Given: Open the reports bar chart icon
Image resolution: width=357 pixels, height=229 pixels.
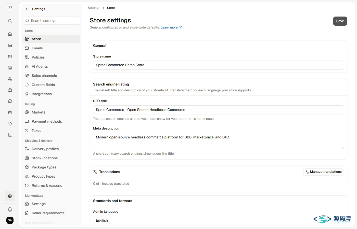Looking at the screenshot, I should tap(10, 135).
